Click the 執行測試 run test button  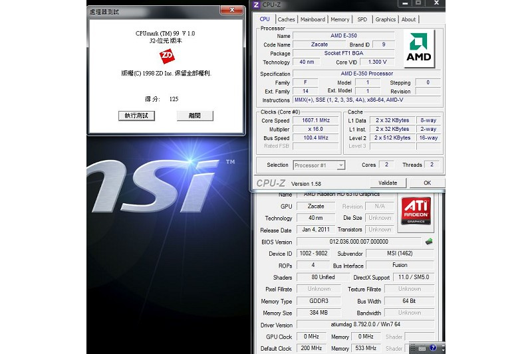(x=136, y=116)
